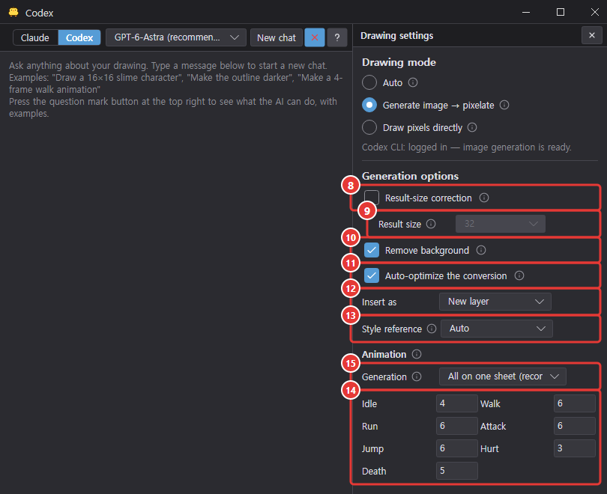This screenshot has height=494, width=607.
Task: Enable the Result-size correction checkbox
Action: [372, 198]
